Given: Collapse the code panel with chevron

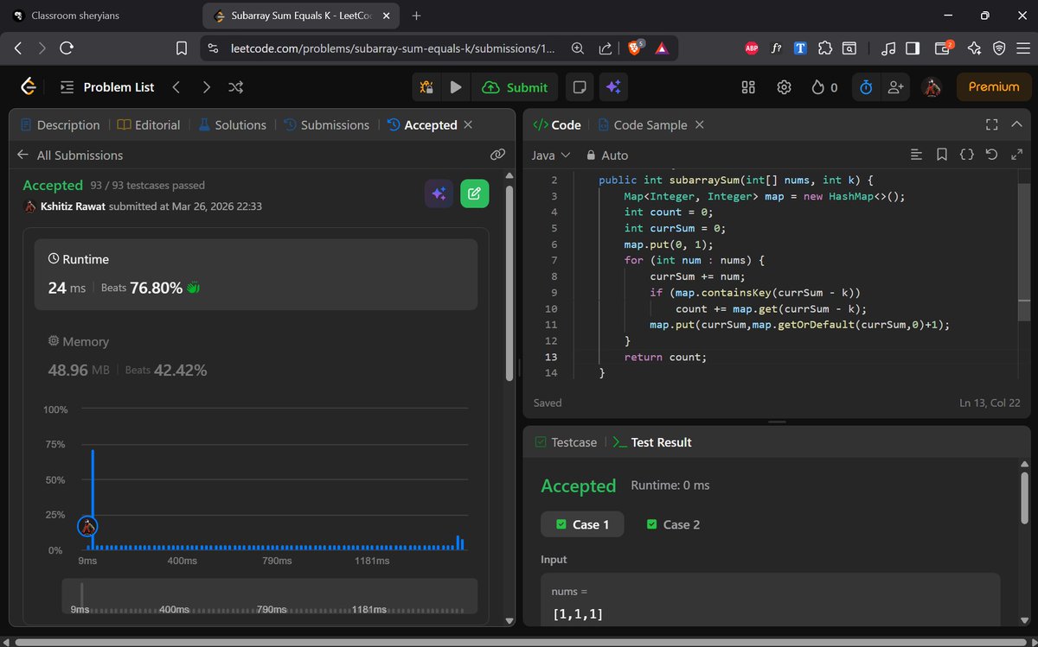Looking at the screenshot, I should [x=1016, y=124].
